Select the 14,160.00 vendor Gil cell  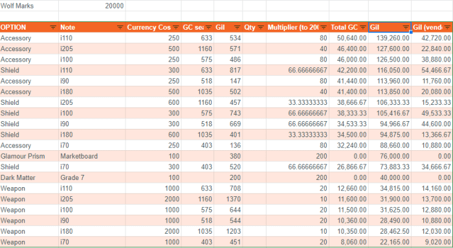point(432,188)
